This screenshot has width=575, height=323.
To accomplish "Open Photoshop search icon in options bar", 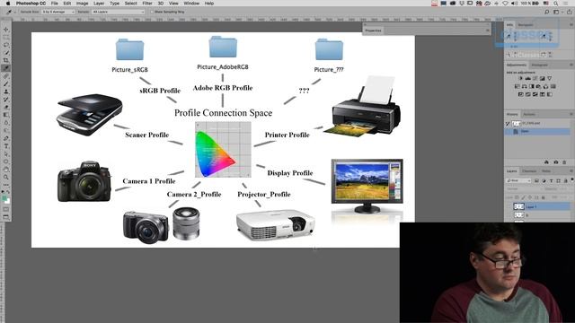I will tap(546, 12).
